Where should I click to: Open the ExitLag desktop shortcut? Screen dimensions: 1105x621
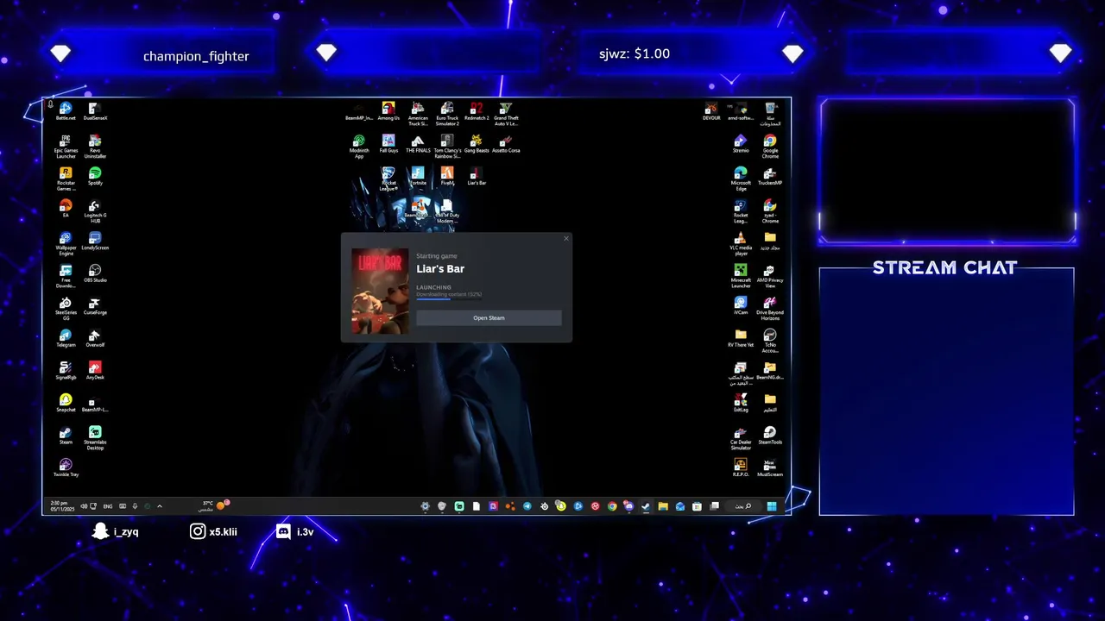click(x=741, y=403)
